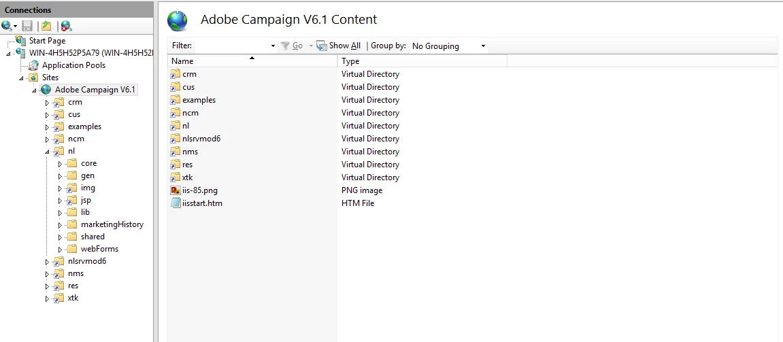
Task: Click the img virtual directory icon in the tree
Action: [x=72, y=188]
